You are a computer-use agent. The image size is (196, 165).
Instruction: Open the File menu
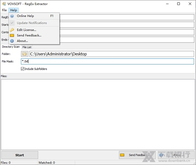pos(4,10)
